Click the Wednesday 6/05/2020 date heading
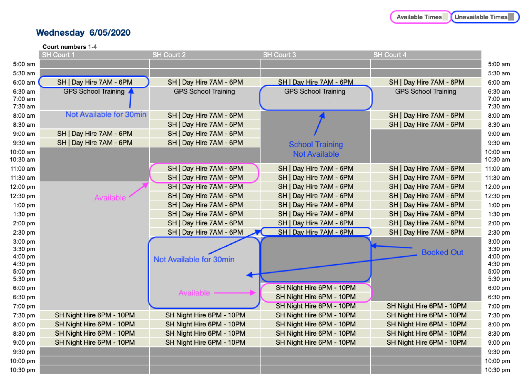The height and width of the screenshot is (382, 531). [83, 32]
